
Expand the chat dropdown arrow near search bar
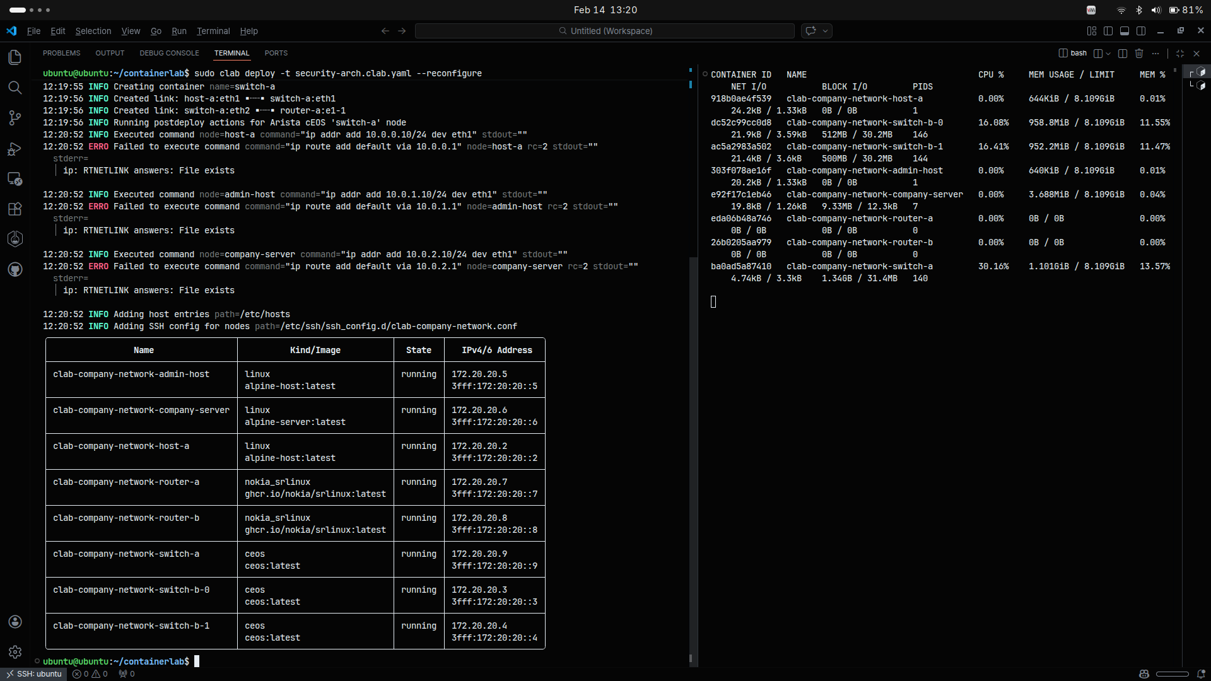point(825,31)
